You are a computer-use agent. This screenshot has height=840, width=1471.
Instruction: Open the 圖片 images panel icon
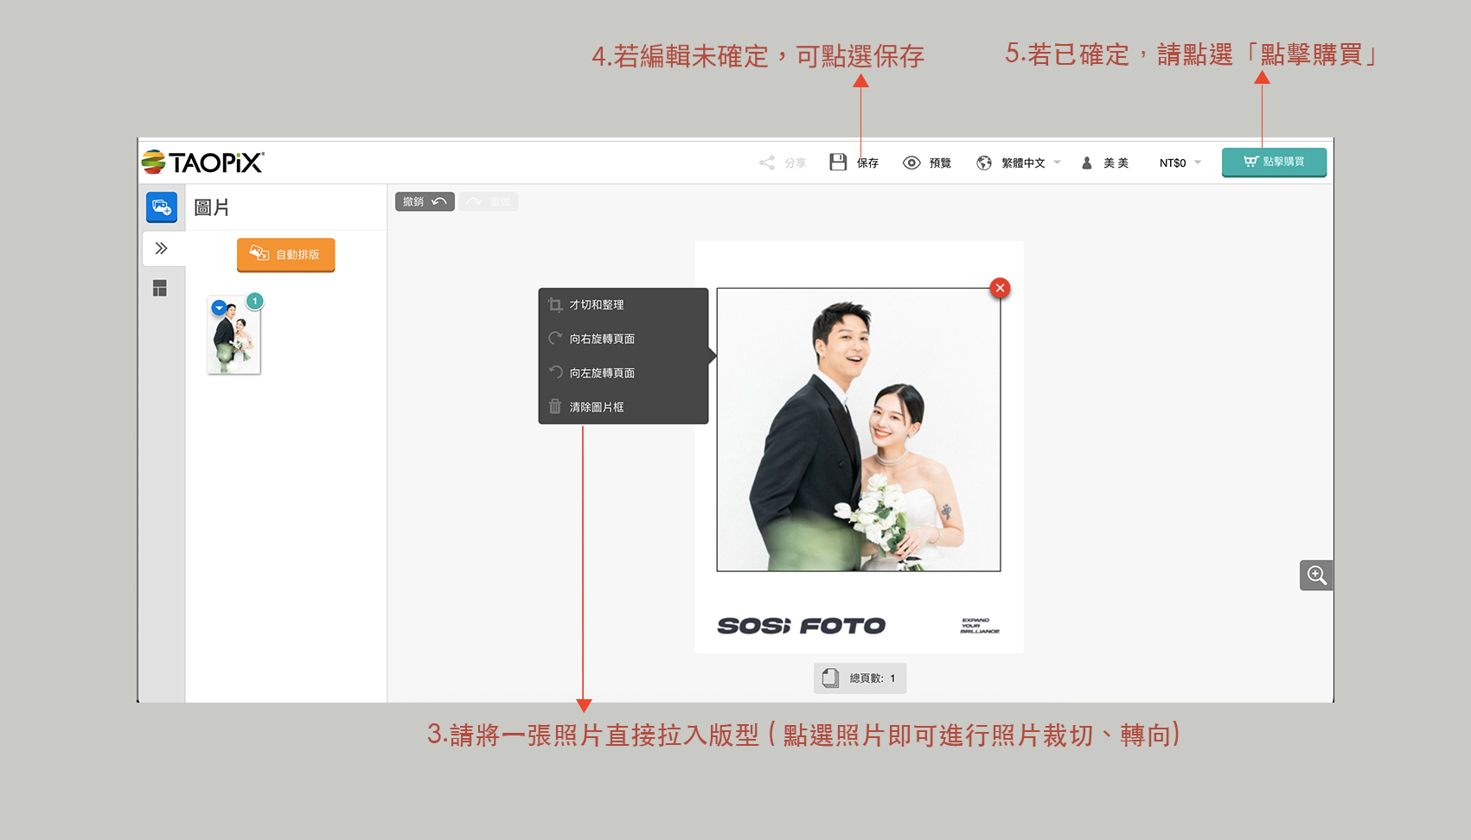[x=162, y=207]
